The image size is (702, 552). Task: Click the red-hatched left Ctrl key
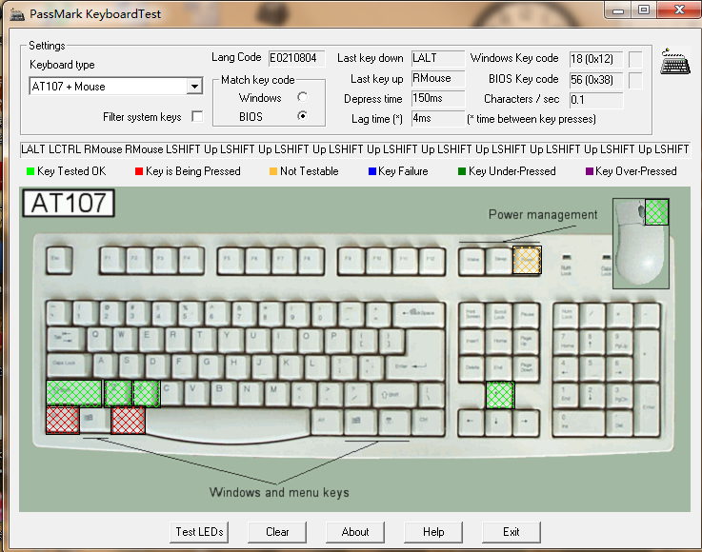63,421
